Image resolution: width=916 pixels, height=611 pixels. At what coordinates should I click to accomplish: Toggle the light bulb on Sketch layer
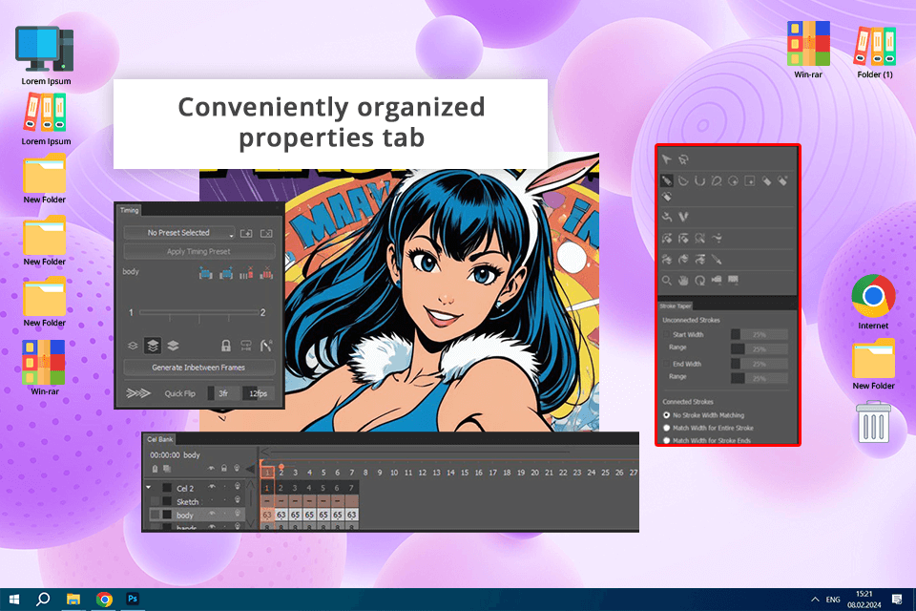click(x=238, y=500)
